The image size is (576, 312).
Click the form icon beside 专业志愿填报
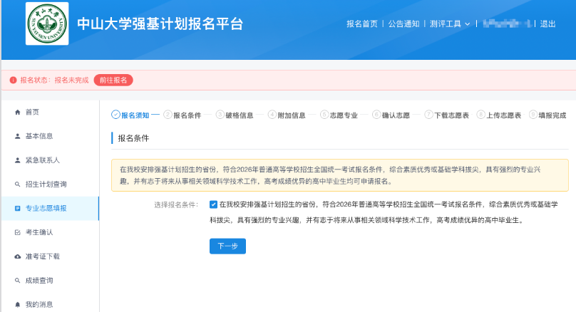pos(18,209)
